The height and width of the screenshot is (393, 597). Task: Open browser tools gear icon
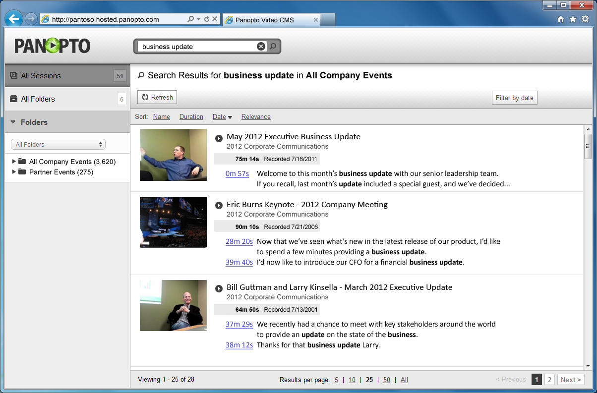click(585, 19)
